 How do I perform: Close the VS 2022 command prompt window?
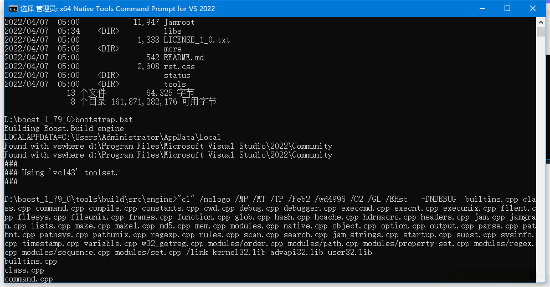pos(533,8)
